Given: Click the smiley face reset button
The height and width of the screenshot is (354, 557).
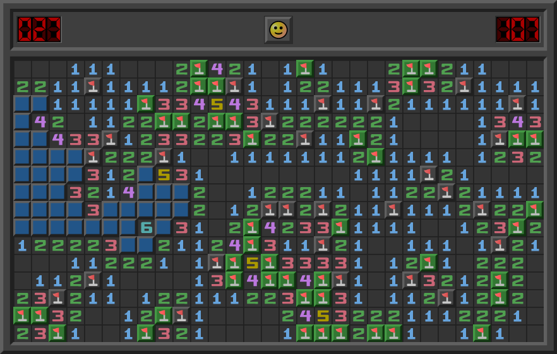Looking at the screenshot, I should pyautogui.click(x=278, y=30).
